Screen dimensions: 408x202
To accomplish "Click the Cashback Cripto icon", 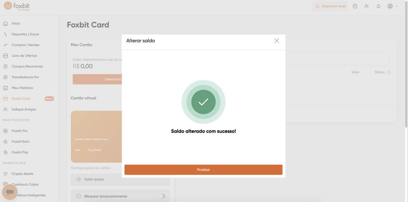I will pos(5,184).
